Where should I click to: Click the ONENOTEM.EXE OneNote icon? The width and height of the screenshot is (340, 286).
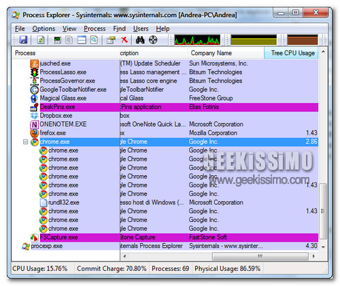34,125
